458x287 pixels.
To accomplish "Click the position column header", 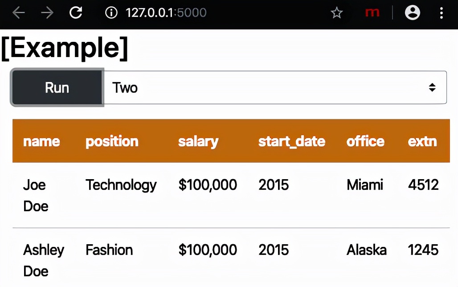I will 112,141.
